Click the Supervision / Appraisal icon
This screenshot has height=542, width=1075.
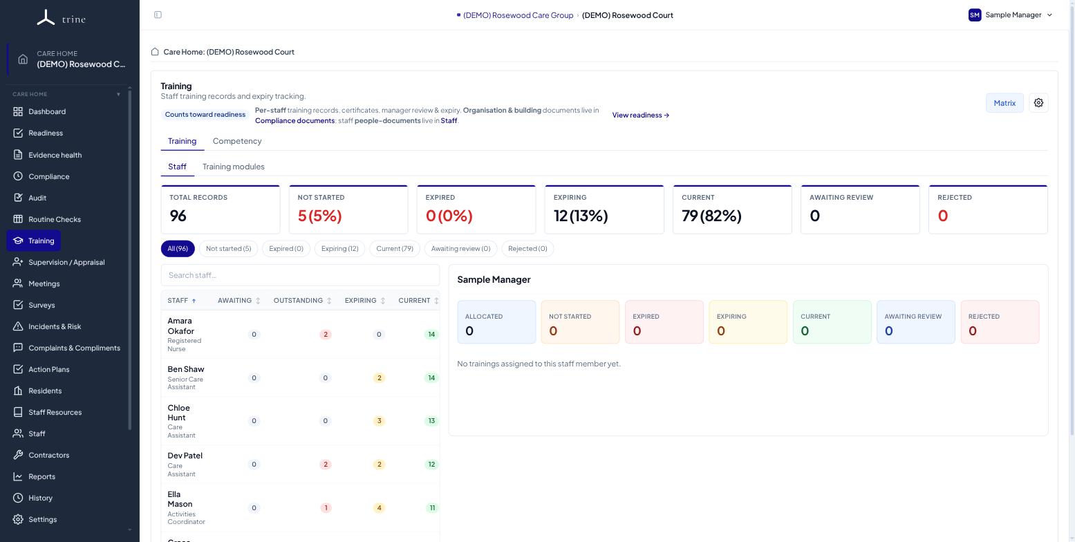[18, 262]
